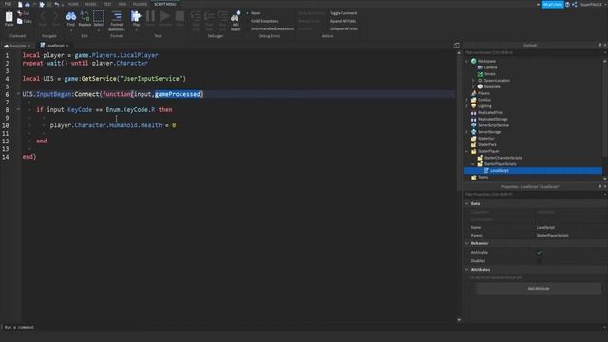The image size is (608, 342).
Task: Select the Teams service in Explorer
Action: click(483, 177)
